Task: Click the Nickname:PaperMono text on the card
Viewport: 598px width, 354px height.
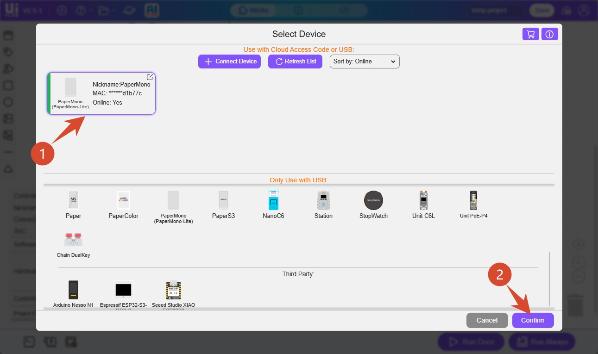Action: click(x=121, y=85)
